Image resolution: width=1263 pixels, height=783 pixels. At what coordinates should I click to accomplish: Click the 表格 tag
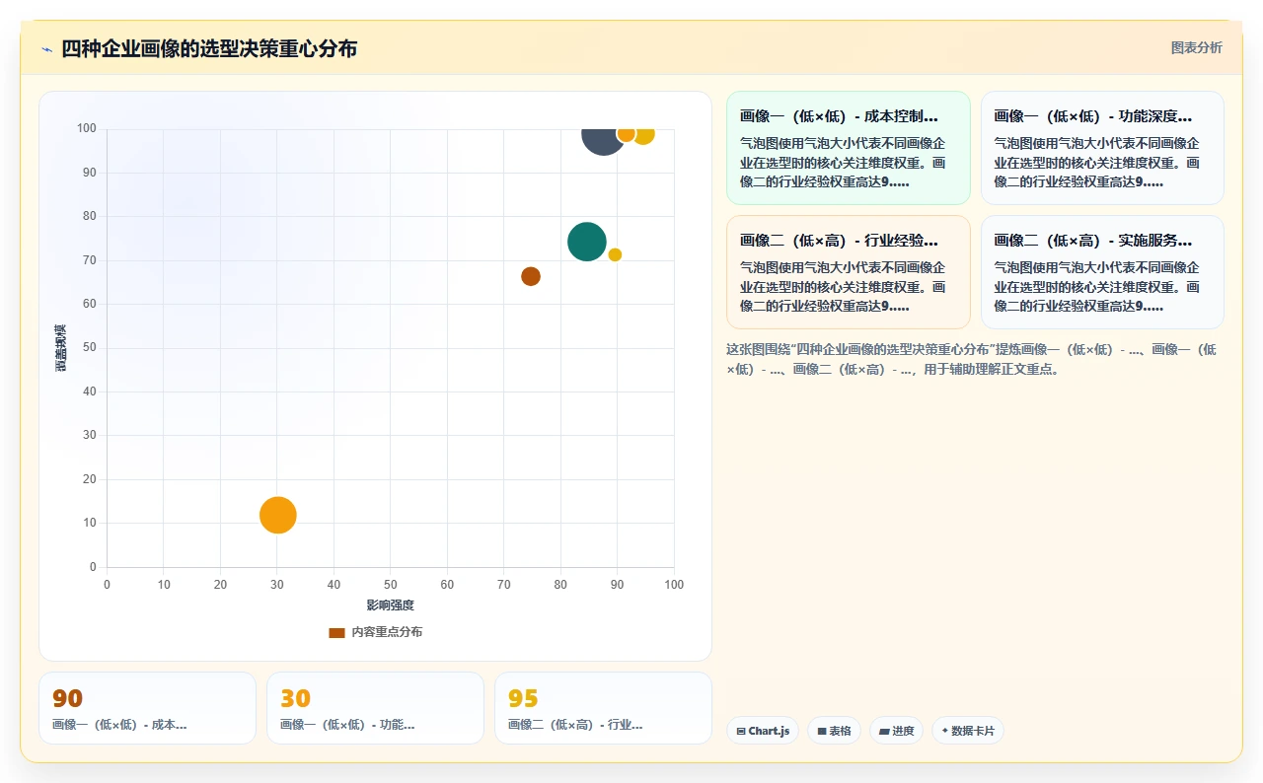click(x=834, y=731)
